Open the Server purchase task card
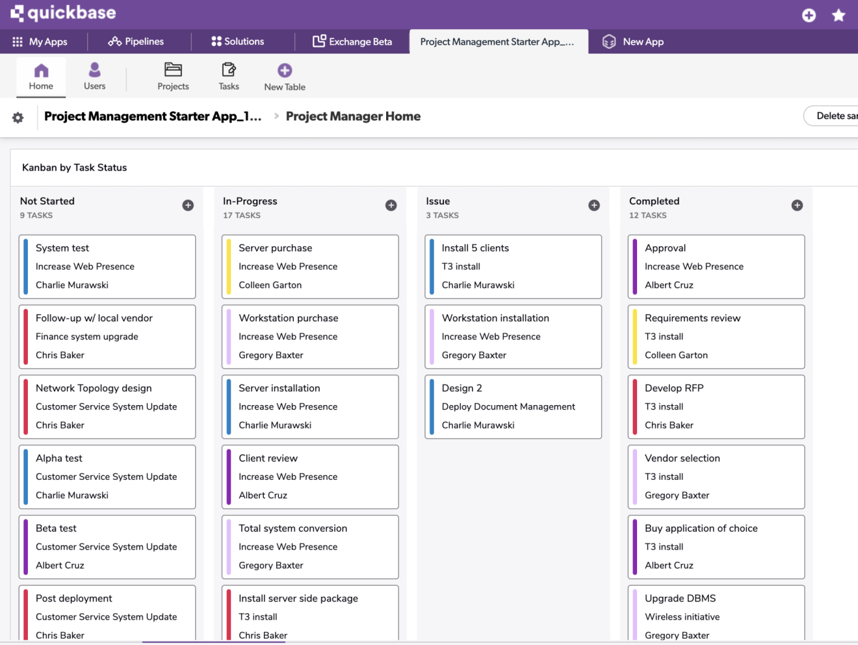Image resolution: width=858 pixels, height=645 pixels. point(310,267)
